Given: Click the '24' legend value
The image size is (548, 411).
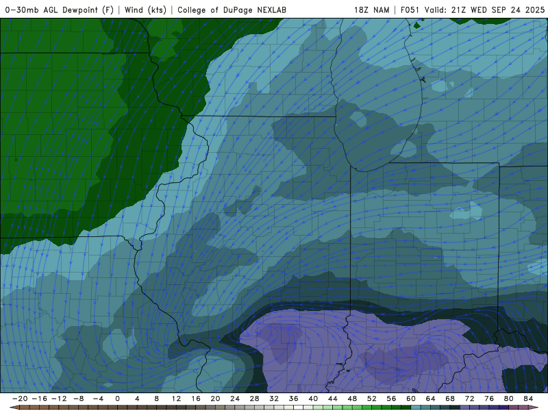Looking at the screenshot, I should (x=235, y=399).
